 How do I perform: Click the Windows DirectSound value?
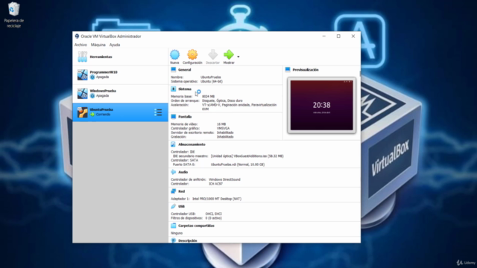pos(224,179)
